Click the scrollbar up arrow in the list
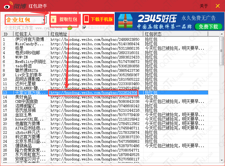 [x=222, y=39]
